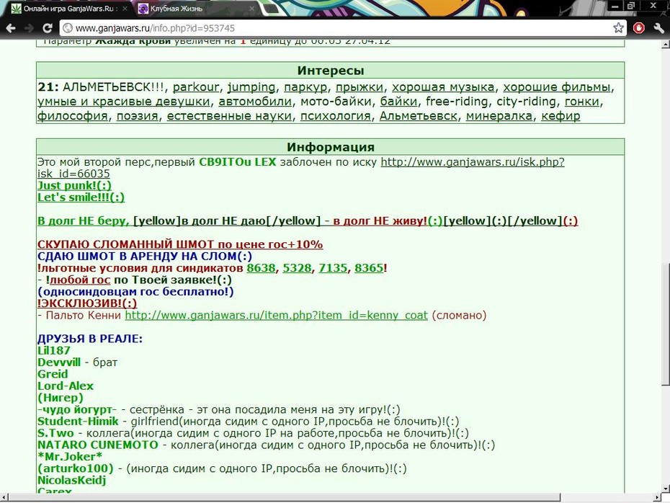The image size is (670, 503).
Task: Click the Let's smile!!!(:) link
Action: coord(81,198)
